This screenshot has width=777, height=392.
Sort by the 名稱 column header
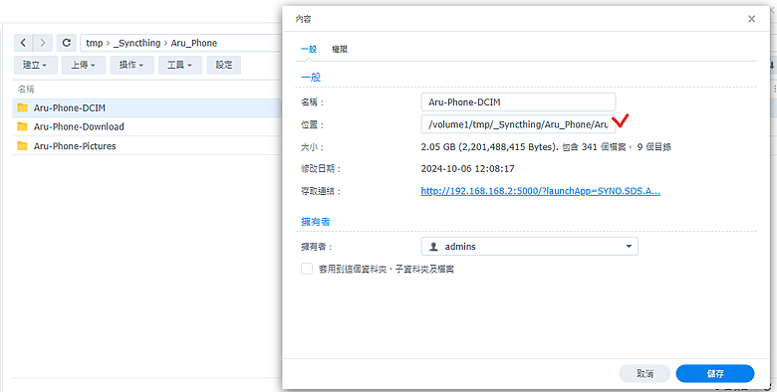26,90
